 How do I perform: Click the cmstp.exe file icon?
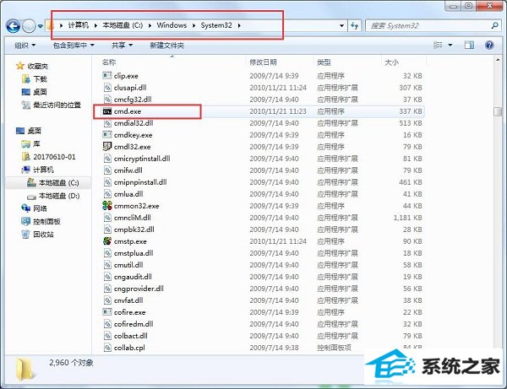[x=107, y=241]
